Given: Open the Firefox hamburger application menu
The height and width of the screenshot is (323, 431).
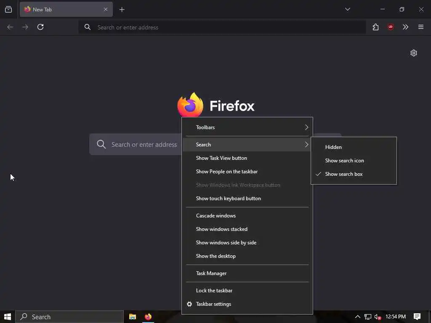Looking at the screenshot, I should click(420, 27).
